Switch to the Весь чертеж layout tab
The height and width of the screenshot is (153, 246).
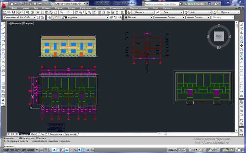[x=56, y=134]
